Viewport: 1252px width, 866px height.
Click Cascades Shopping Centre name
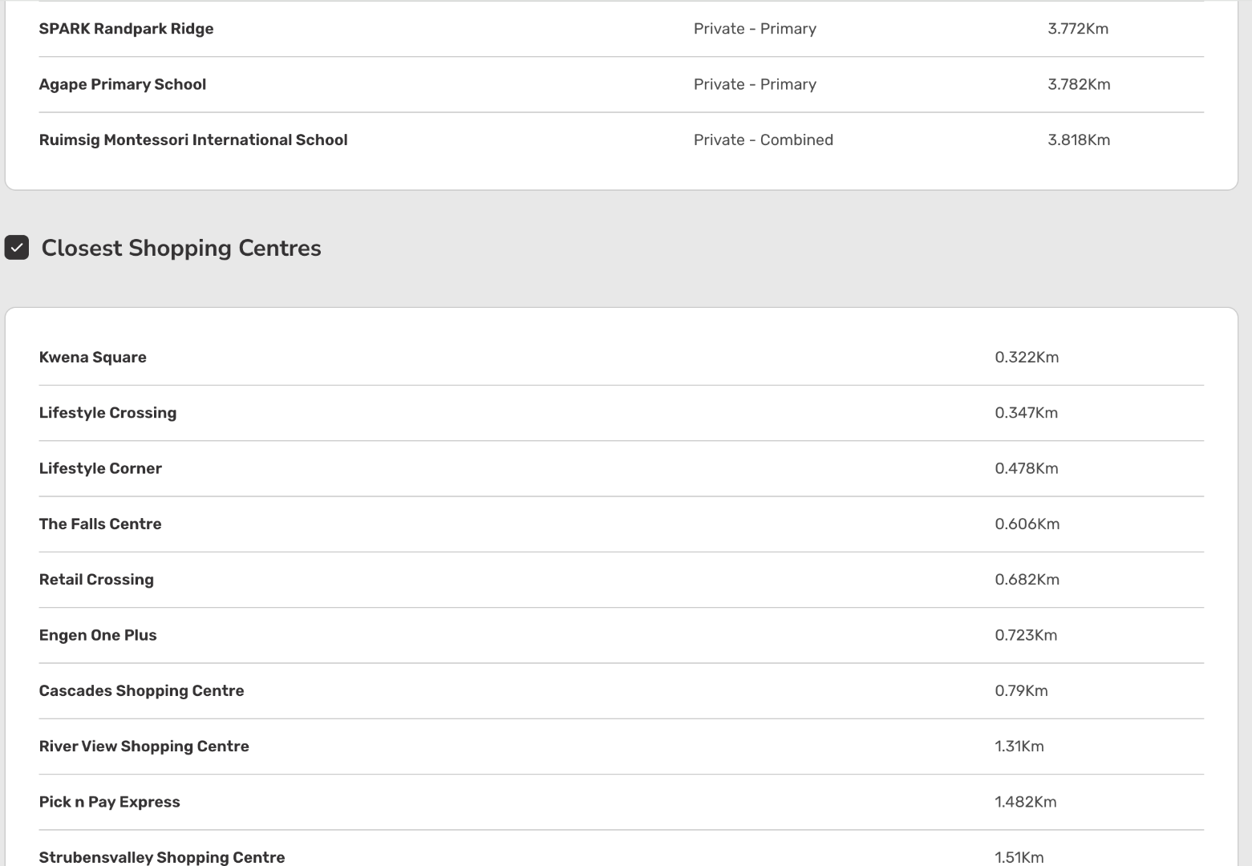[x=141, y=690]
